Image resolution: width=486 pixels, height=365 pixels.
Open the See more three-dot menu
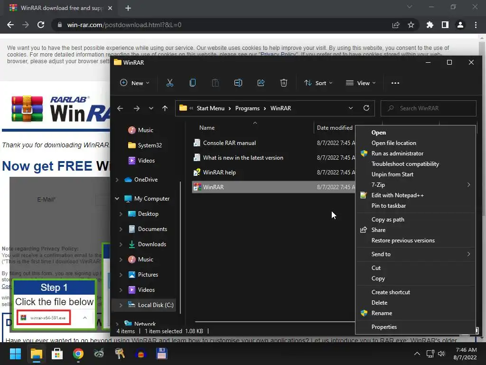pyautogui.click(x=395, y=83)
